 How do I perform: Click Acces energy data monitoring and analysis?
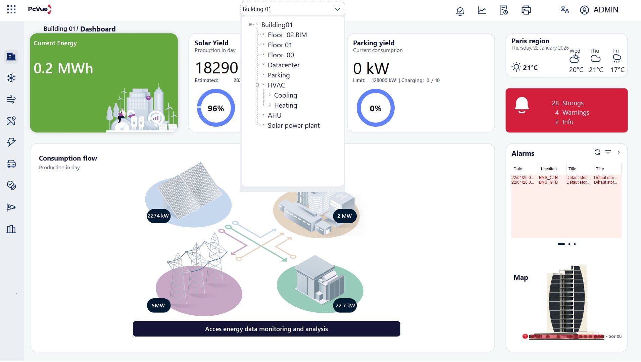pos(266,329)
